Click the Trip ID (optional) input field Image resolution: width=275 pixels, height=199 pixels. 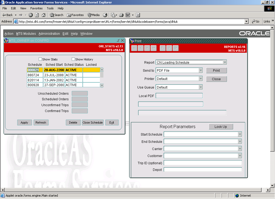coord(203,163)
